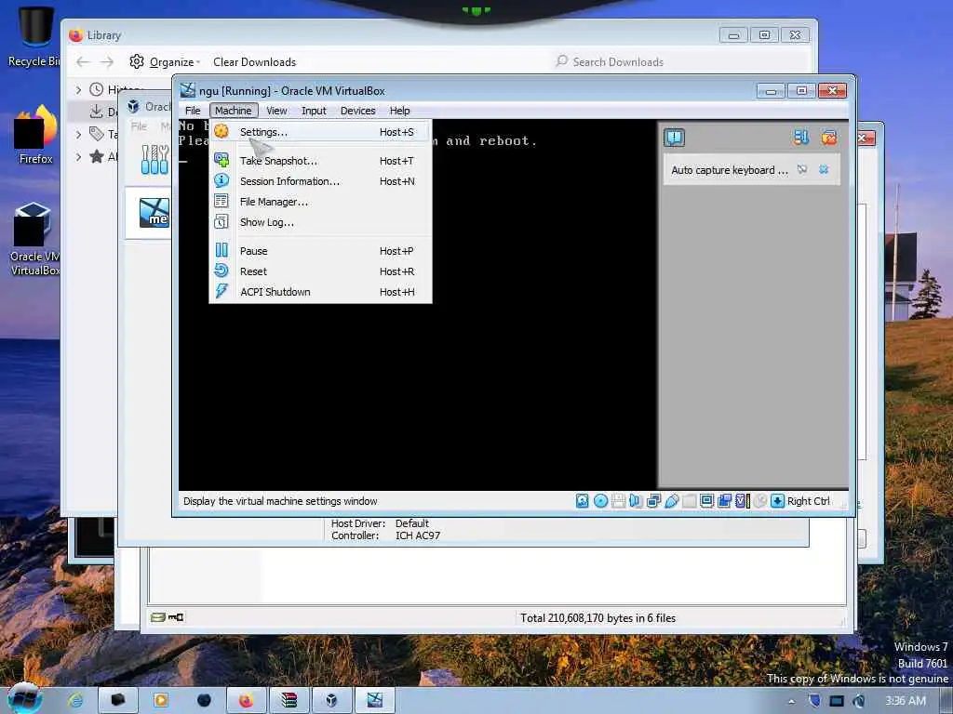Open the media player taskbar icon
Screen dimensions: 953x714
[160, 701]
